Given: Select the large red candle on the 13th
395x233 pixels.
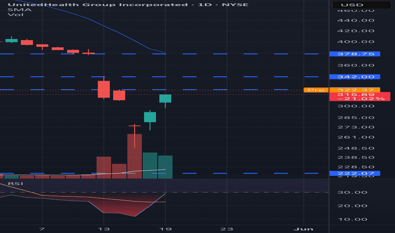Looking at the screenshot, I should pyautogui.click(x=104, y=89).
